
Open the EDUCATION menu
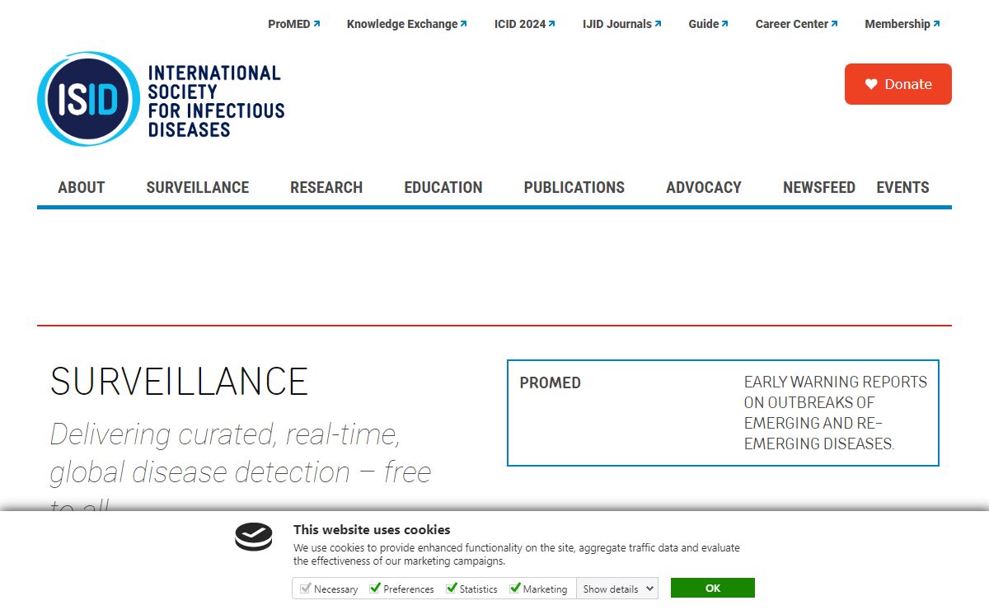tap(443, 187)
